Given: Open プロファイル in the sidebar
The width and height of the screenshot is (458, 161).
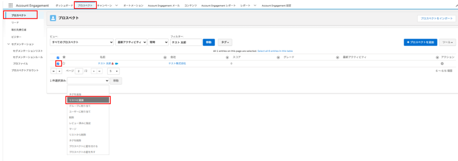Looking at the screenshot, I should coord(21,64).
